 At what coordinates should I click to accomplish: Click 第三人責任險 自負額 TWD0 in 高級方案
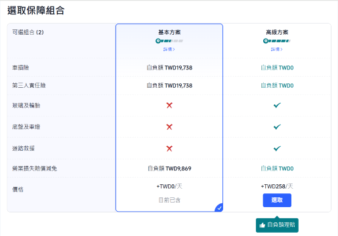(277, 85)
